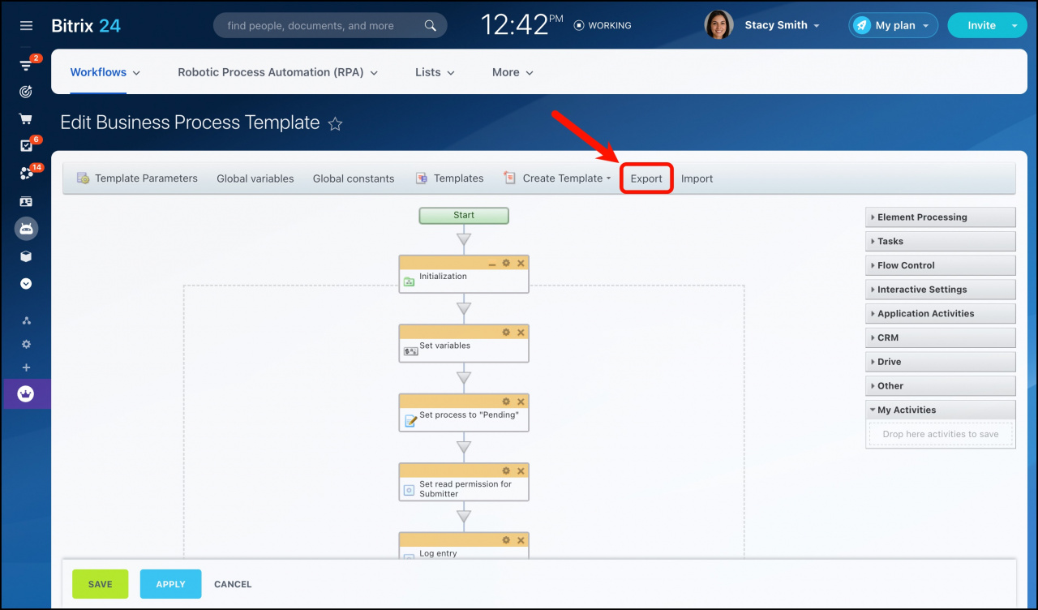This screenshot has width=1038, height=610.
Task: Open the sidebar icon with badge 14
Action: point(26,174)
